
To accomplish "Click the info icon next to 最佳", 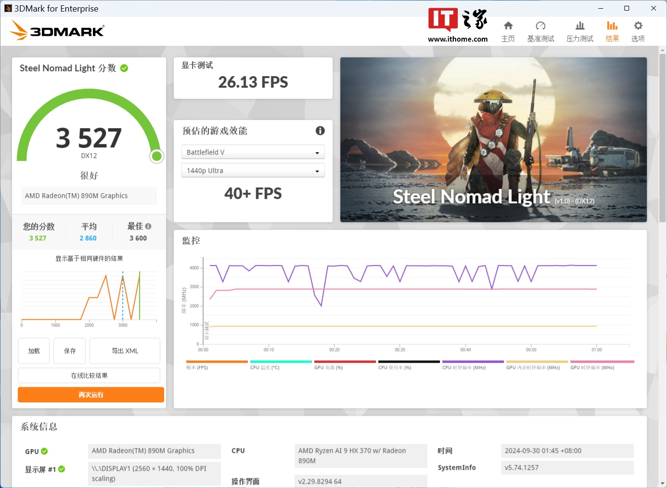I will [148, 226].
